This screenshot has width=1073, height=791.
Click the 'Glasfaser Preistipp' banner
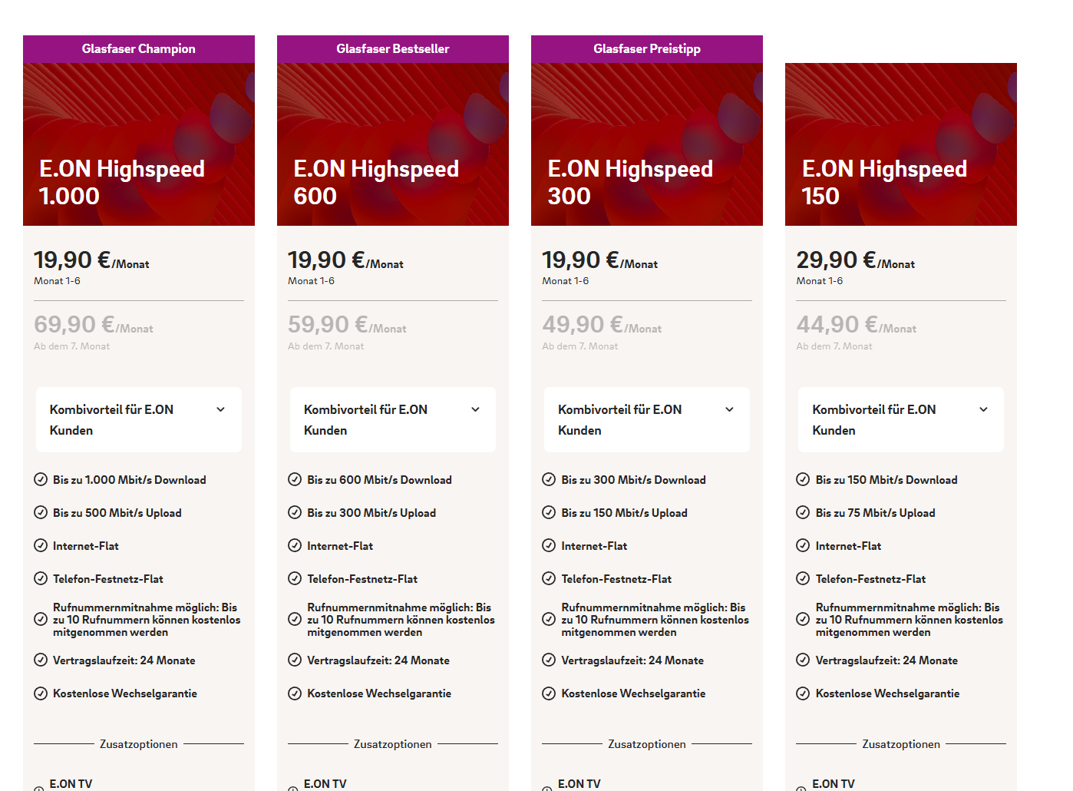coord(647,49)
